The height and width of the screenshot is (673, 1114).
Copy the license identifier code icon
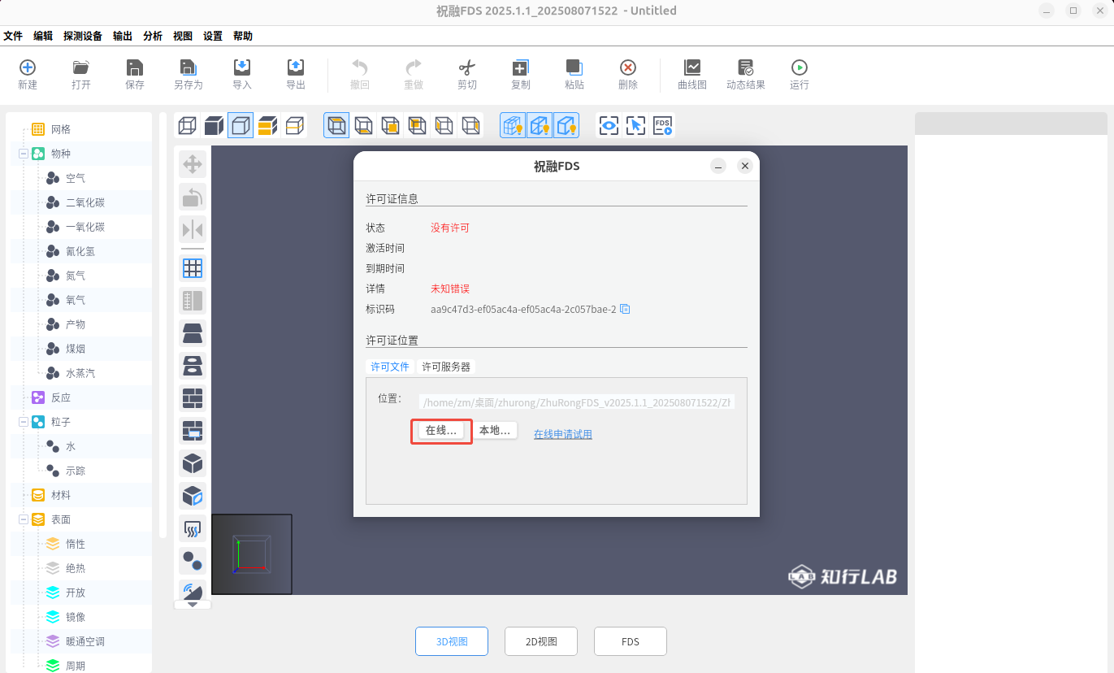625,309
